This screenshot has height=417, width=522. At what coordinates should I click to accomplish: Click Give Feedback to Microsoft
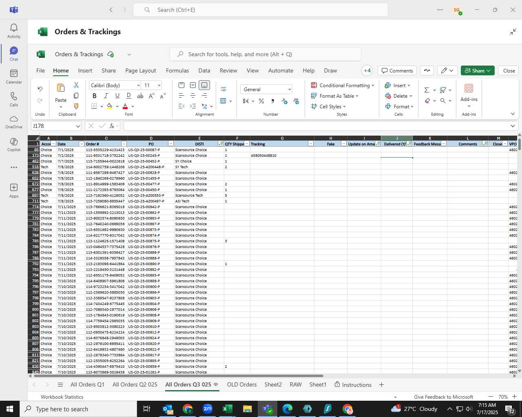(x=443, y=397)
